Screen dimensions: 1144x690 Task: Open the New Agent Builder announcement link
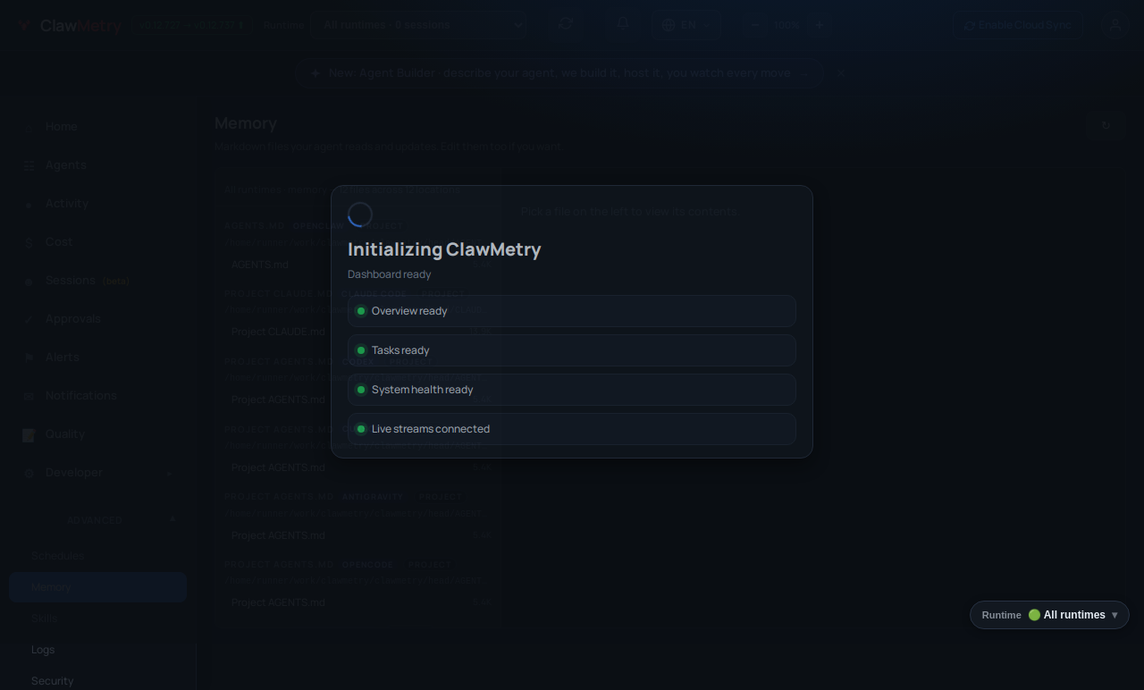pyautogui.click(x=560, y=73)
